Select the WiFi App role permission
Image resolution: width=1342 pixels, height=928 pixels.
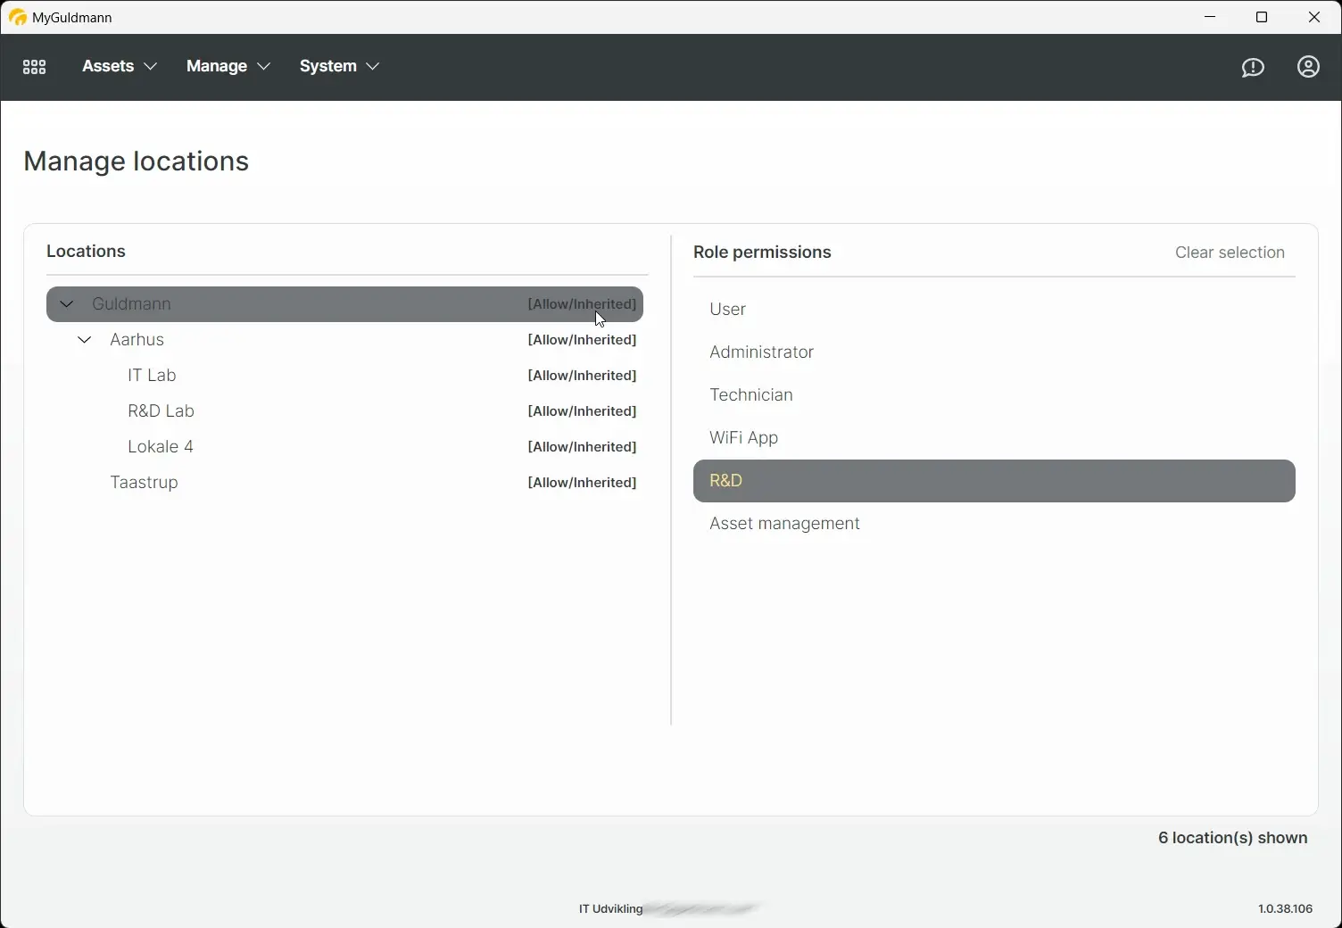tap(742, 437)
